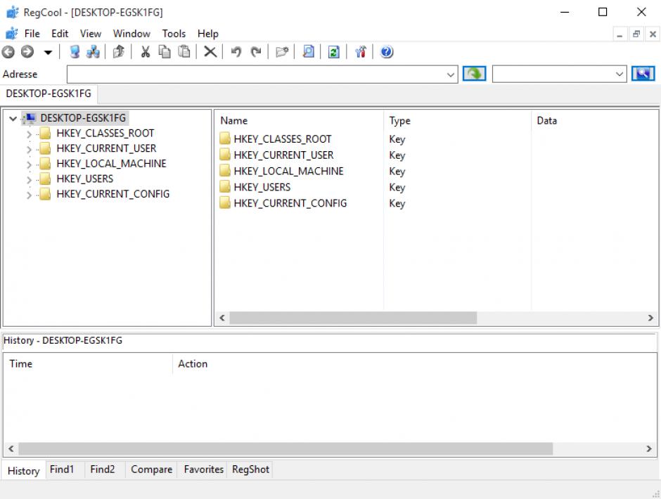Click the RegCool title bar icon

13,12
